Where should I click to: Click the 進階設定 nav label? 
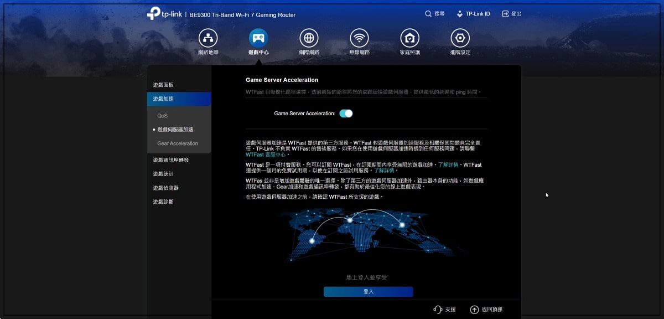coord(460,52)
